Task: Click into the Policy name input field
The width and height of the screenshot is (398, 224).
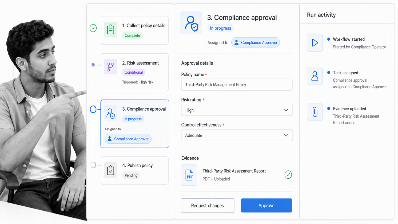Action: tap(237, 85)
